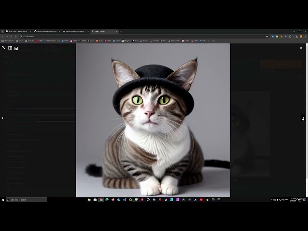Viewport: 308px width, 231px height.
Task: Show hidden system tray icons
Action: click(x=271, y=200)
